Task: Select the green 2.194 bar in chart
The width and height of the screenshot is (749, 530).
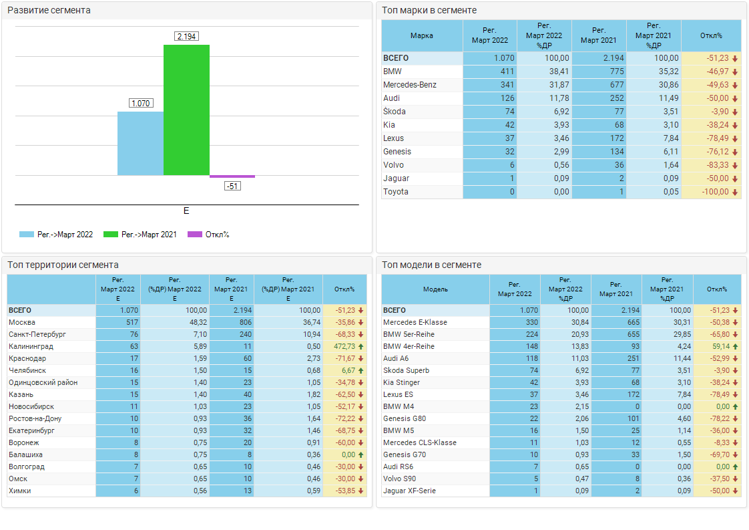Action: 187,110
